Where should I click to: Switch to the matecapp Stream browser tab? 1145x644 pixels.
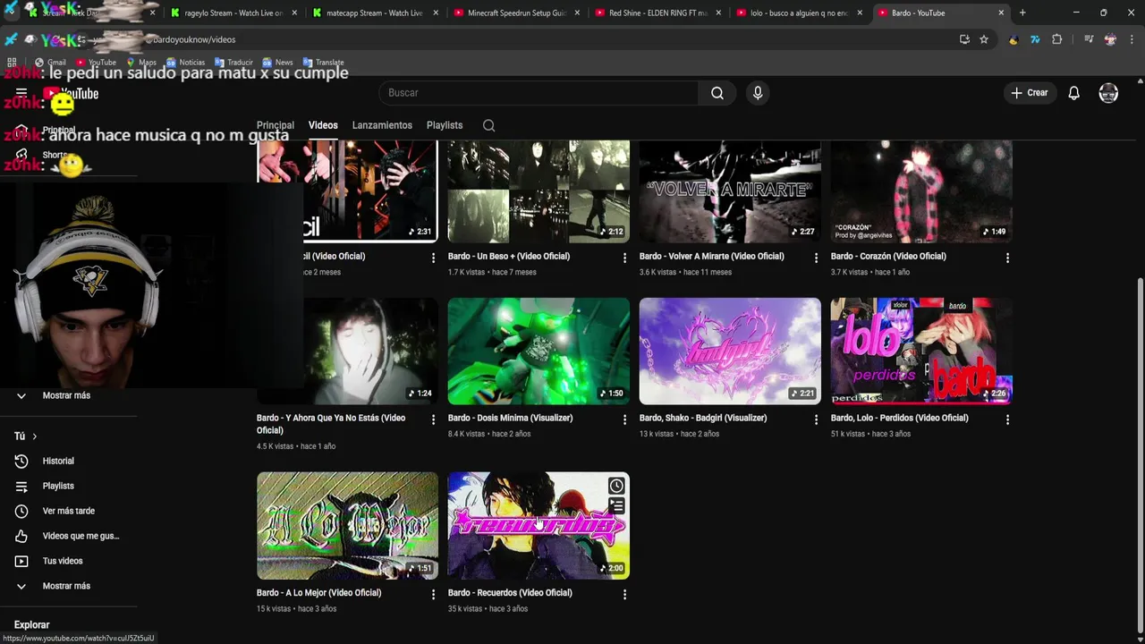[x=375, y=13]
